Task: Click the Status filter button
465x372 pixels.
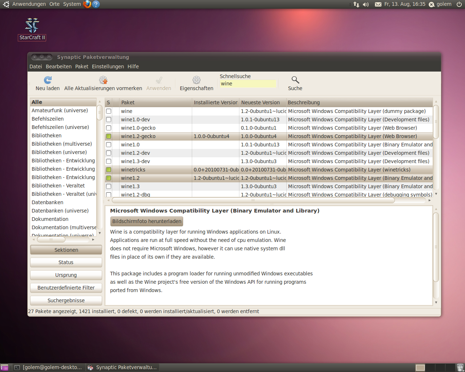Action: [x=66, y=262]
